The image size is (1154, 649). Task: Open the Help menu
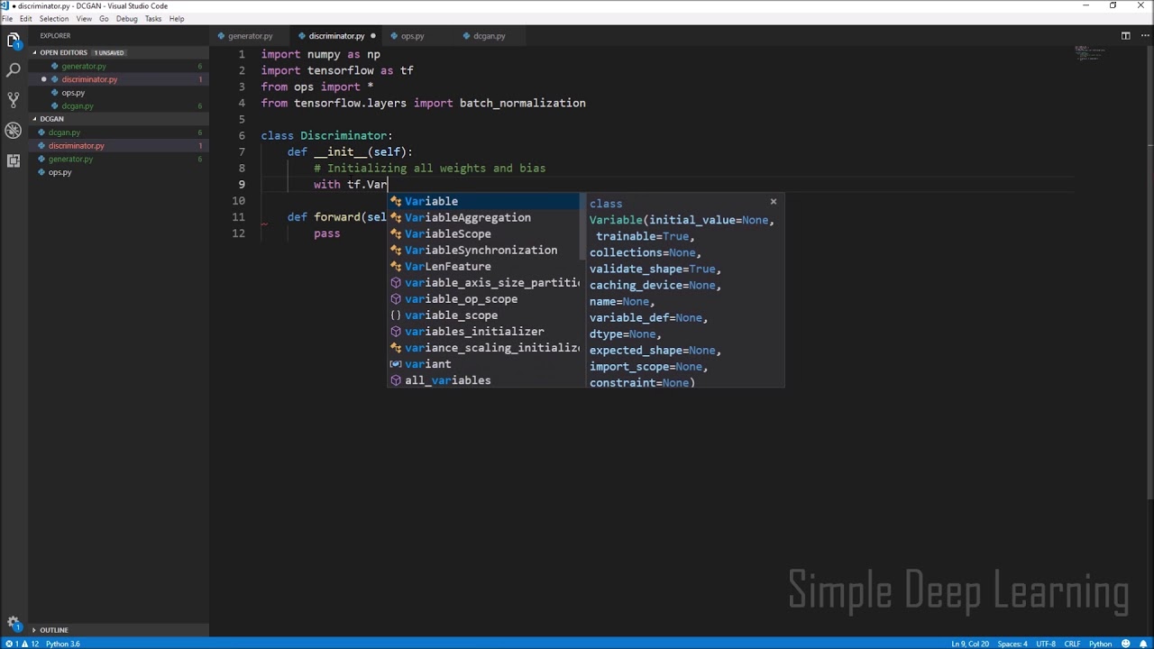tap(177, 18)
